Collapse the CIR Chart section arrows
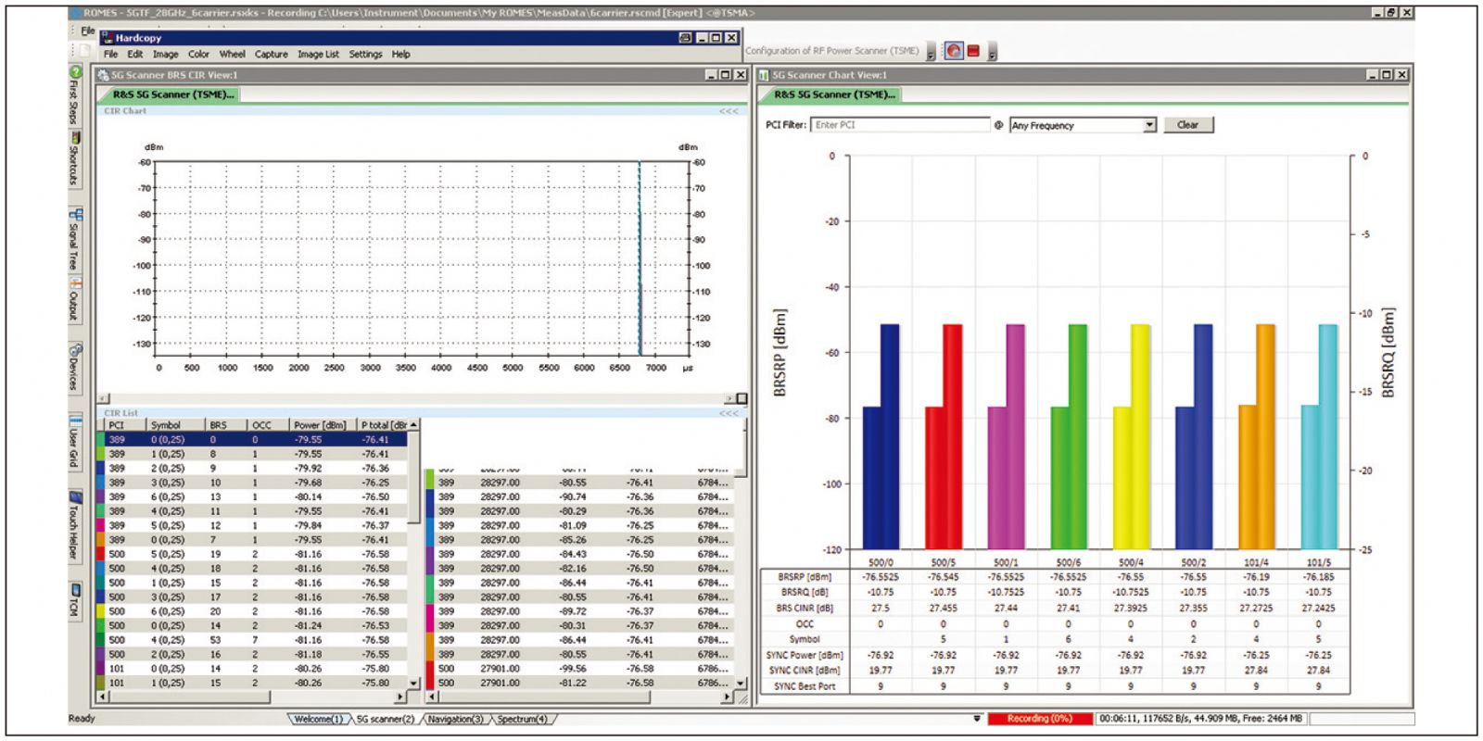Viewport: 1483px width, 741px height. coord(729,111)
